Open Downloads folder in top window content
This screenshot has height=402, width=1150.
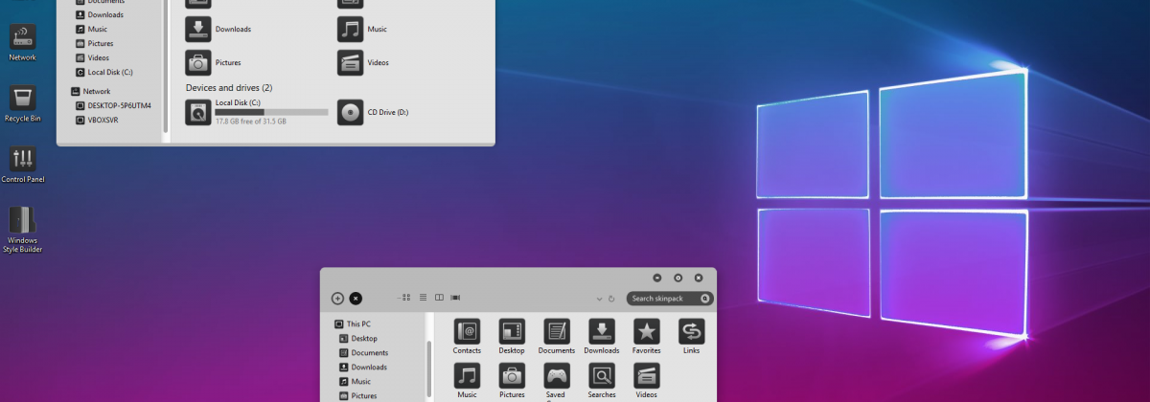219,29
